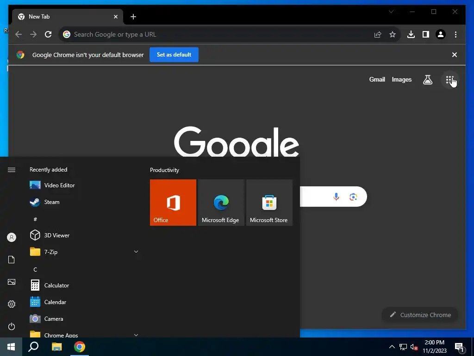Screen dimensions: 474x356
Task: Expand the 7-Zip folder
Action: click(84, 252)
